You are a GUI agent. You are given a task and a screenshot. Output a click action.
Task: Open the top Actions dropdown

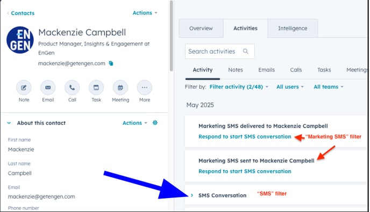(145, 13)
